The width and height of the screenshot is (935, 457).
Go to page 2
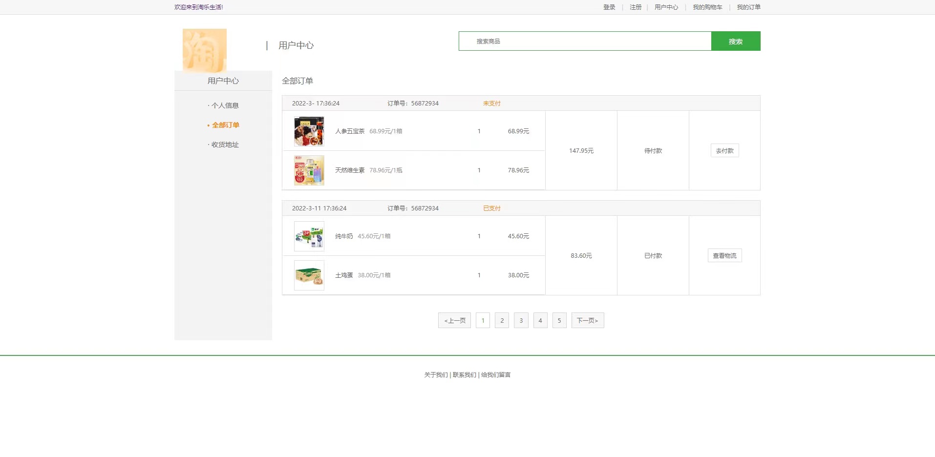click(502, 320)
